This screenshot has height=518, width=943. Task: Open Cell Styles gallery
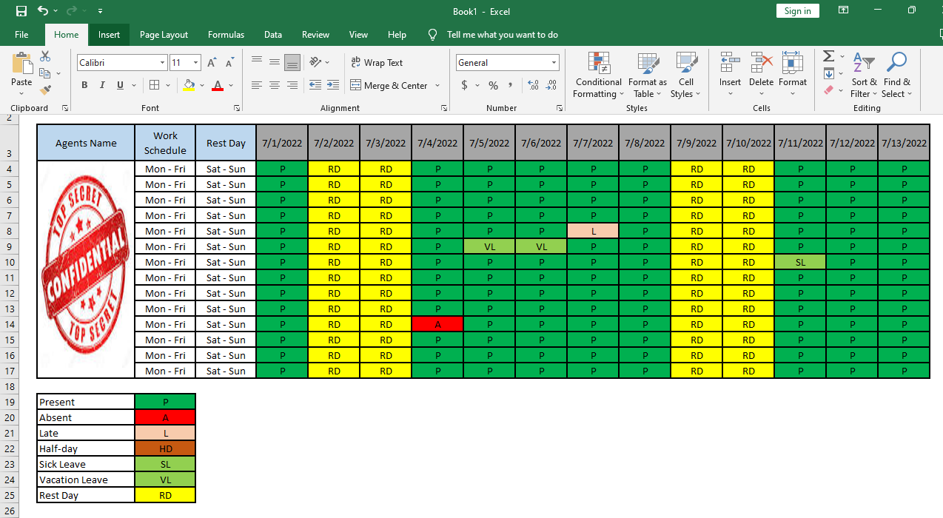point(686,75)
